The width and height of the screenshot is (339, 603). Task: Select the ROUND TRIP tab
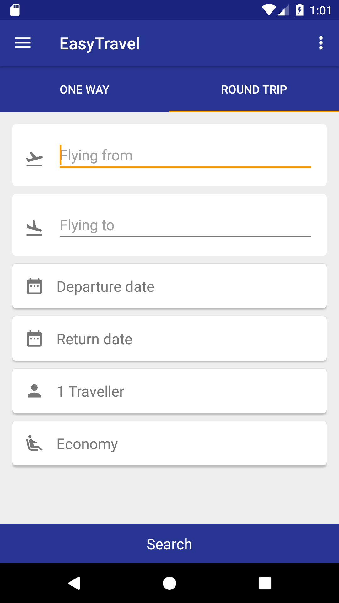(254, 90)
